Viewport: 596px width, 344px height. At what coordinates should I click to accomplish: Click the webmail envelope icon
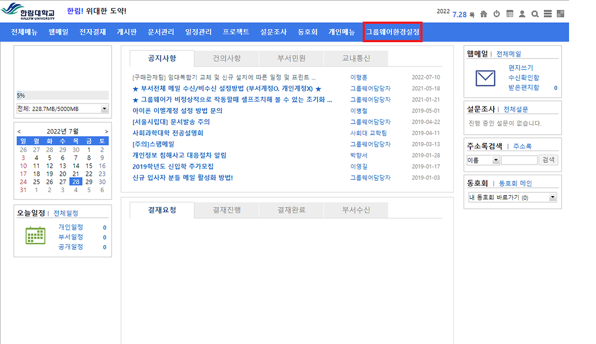coord(485,78)
